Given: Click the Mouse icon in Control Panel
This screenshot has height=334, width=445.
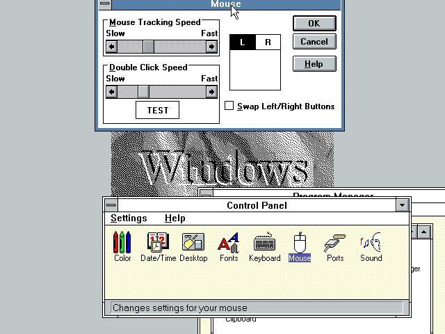Looking at the screenshot, I should point(300,246).
